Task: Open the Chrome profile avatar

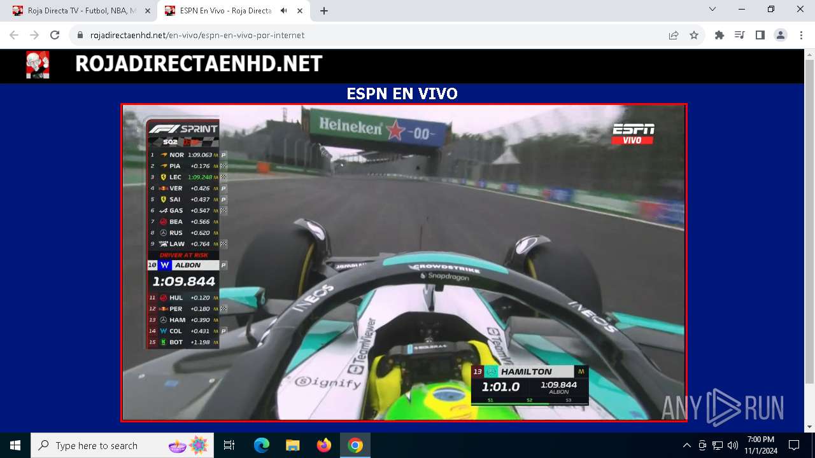Action: [x=781, y=35]
